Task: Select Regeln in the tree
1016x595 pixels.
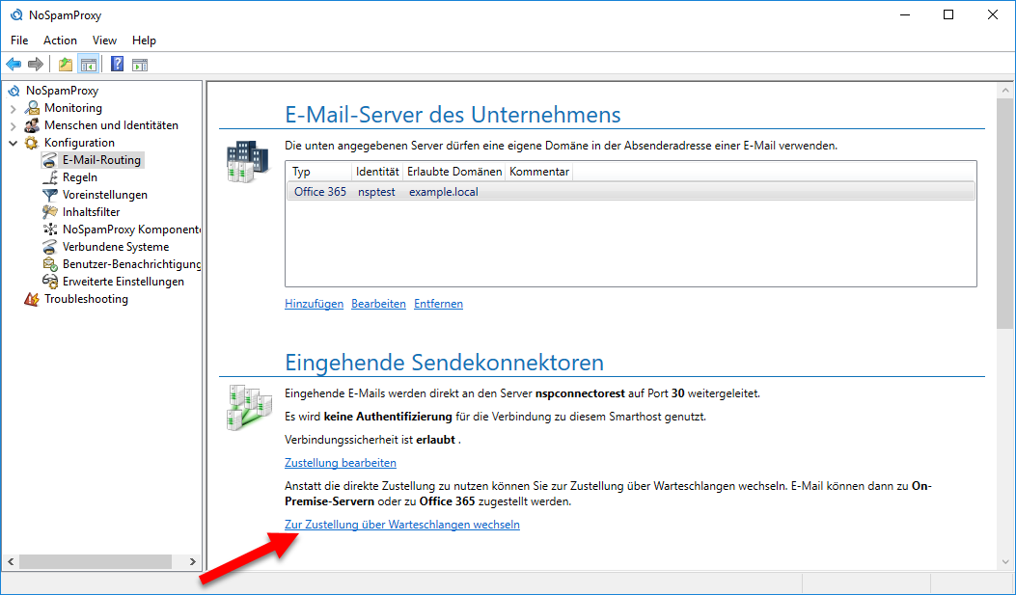Action: coord(80,177)
